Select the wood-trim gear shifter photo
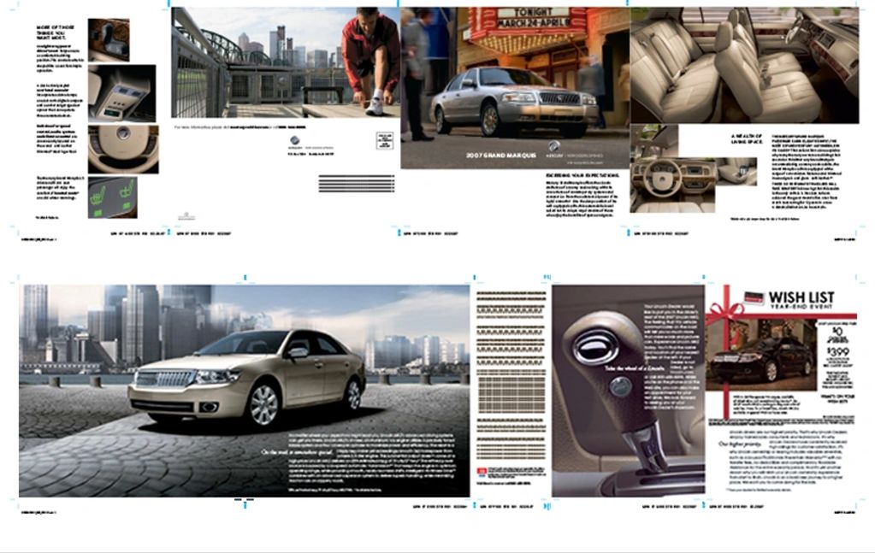875x553 pixels. pyautogui.click(x=109, y=39)
